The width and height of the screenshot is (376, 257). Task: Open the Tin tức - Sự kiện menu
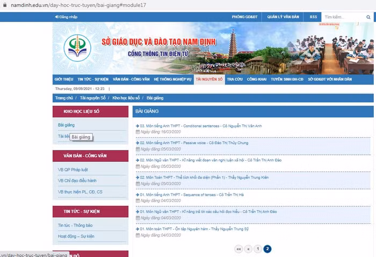click(x=92, y=79)
